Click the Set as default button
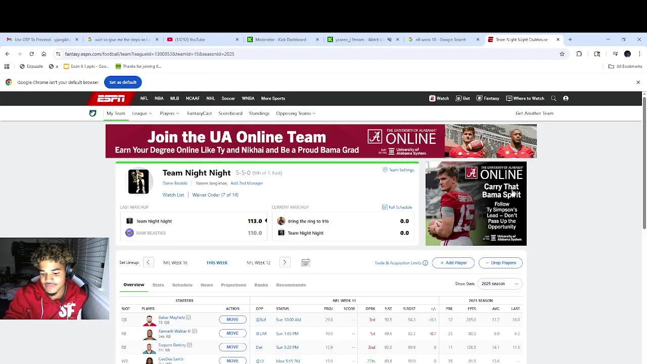 pyautogui.click(x=123, y=82)
